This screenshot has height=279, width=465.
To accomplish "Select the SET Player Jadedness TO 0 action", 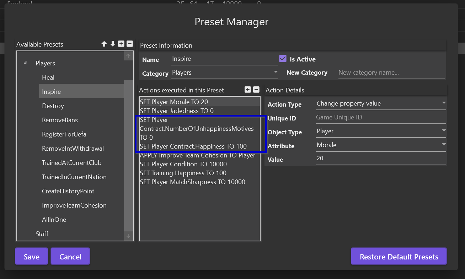I will tap(199, 111).
